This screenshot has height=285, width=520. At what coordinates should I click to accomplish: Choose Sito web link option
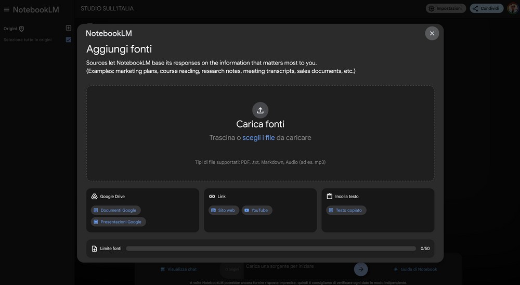click(224, 210)
